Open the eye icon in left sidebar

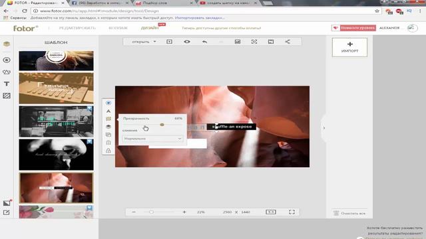pyautogui.click(x=7, y=60)
